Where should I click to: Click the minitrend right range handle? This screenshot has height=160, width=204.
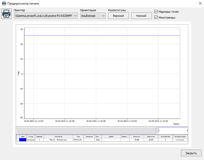pyautogui.click(x=187, y=130)
